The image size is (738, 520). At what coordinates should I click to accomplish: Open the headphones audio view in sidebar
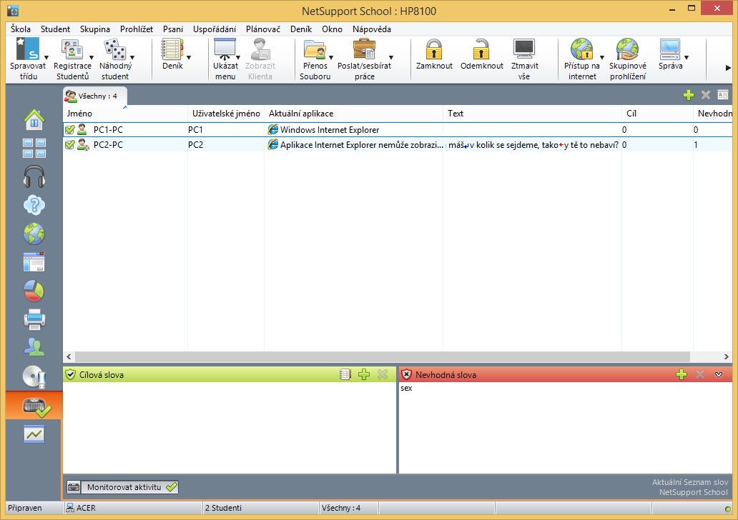coord(34,176)
